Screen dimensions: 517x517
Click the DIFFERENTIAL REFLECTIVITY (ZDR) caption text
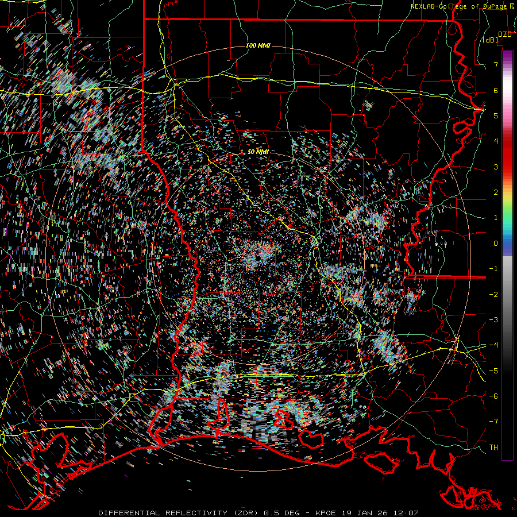point(180,513)
